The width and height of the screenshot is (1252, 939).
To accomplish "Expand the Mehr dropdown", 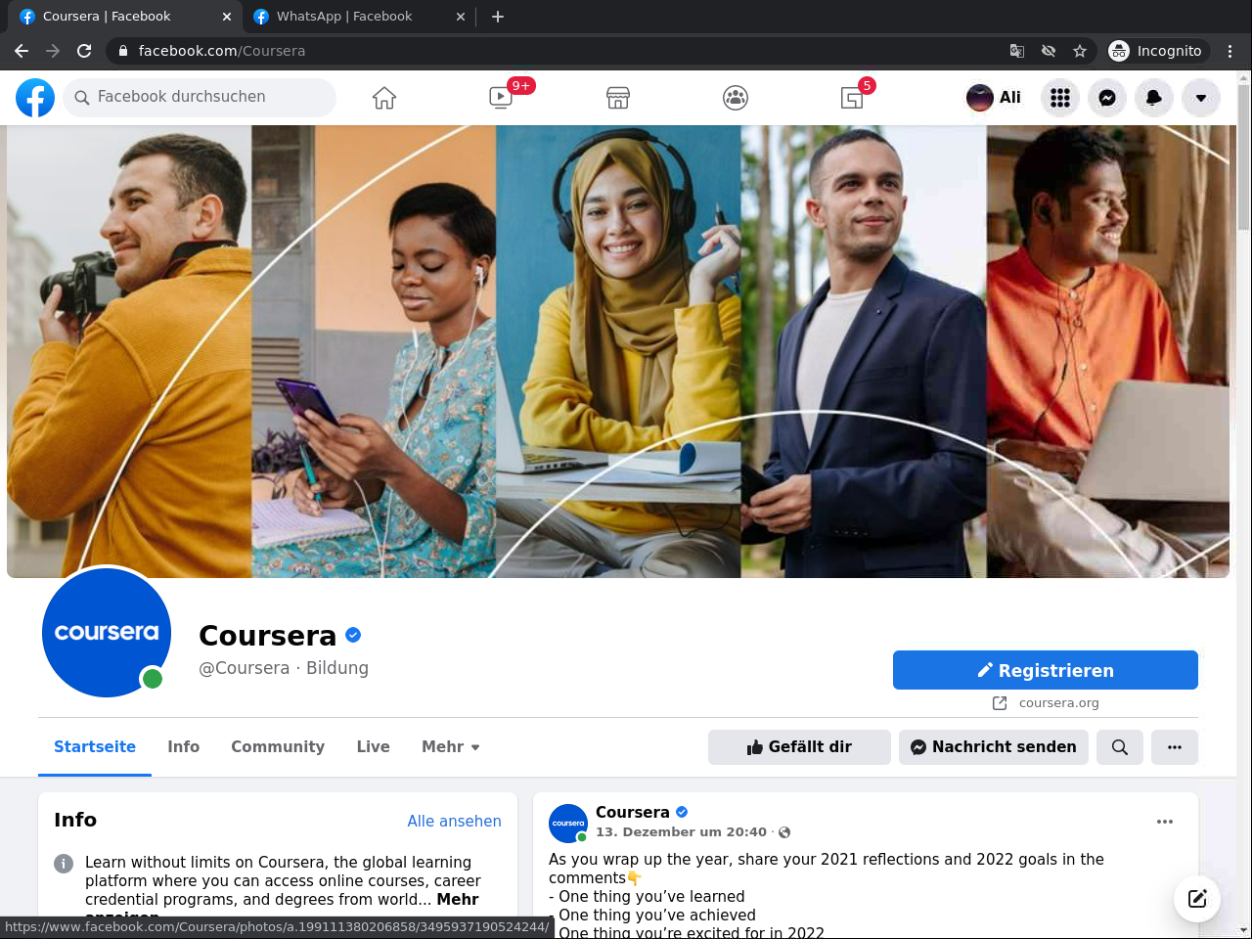I will 451,747.
